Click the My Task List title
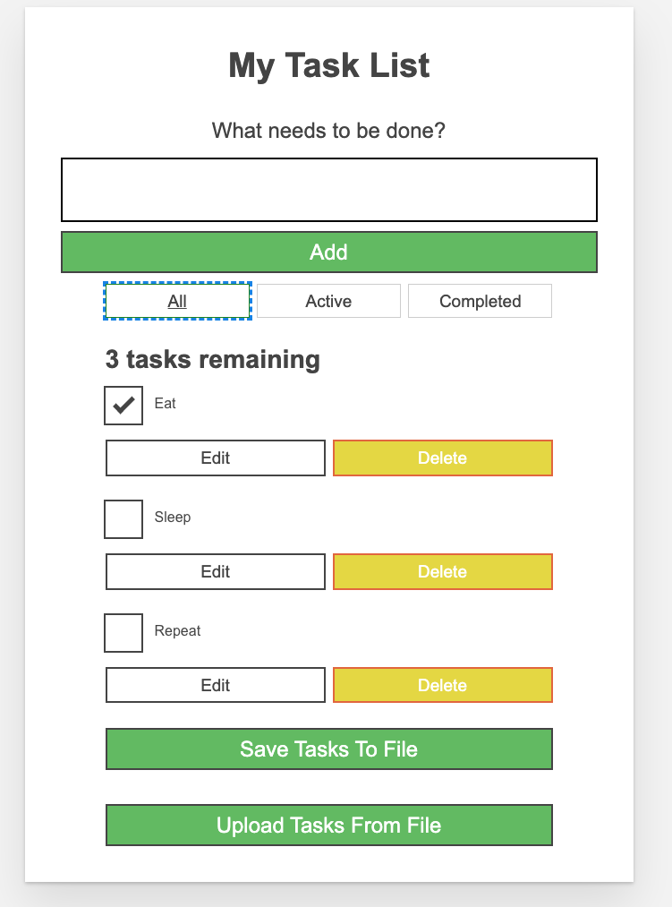 click(x=329, y=65)
